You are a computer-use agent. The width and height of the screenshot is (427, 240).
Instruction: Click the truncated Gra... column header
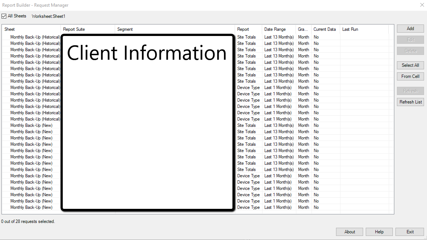coord(303,29)
